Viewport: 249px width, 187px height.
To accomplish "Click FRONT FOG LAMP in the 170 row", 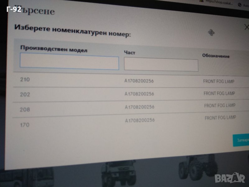I will click(220, 118).
